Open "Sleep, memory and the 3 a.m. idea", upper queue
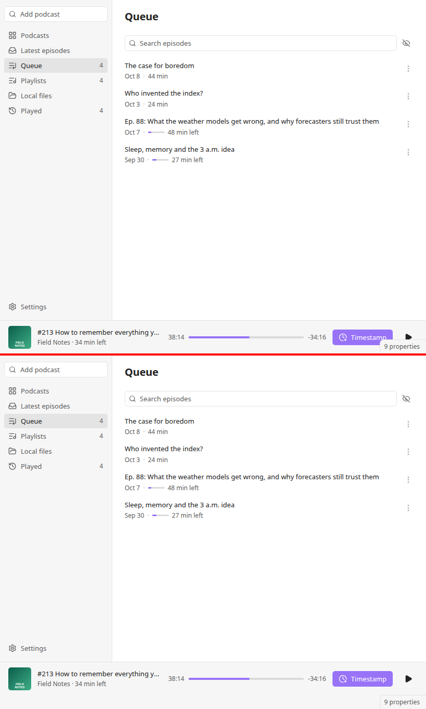426x709 pixels. coord(180,149)
